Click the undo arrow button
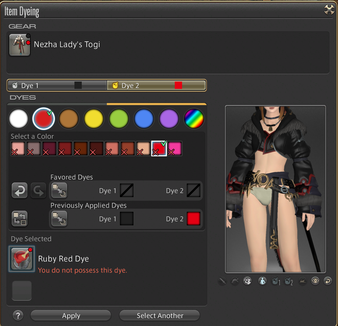The image size is (338, 326). (20, 190)
